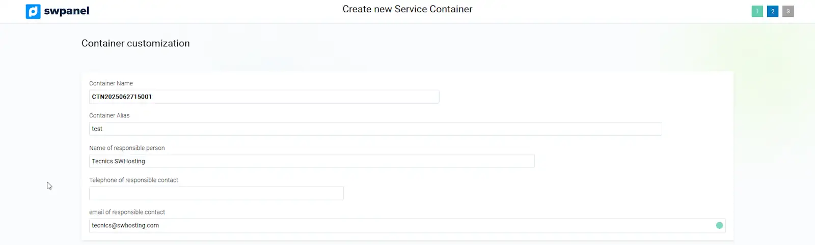The width and height of the screenshot is (815, 245).
Task: Select the 'Name of responsible person' label
Action: coord(127,148)
